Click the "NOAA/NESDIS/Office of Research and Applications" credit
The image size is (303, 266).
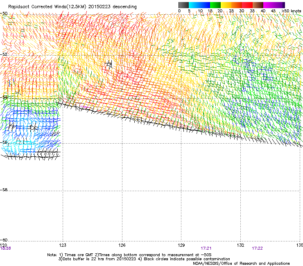[x=241, y=264]
